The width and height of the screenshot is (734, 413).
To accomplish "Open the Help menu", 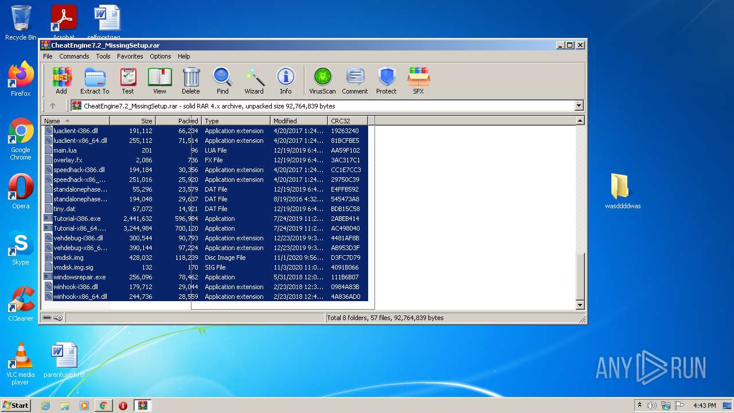I will [183, 56].
